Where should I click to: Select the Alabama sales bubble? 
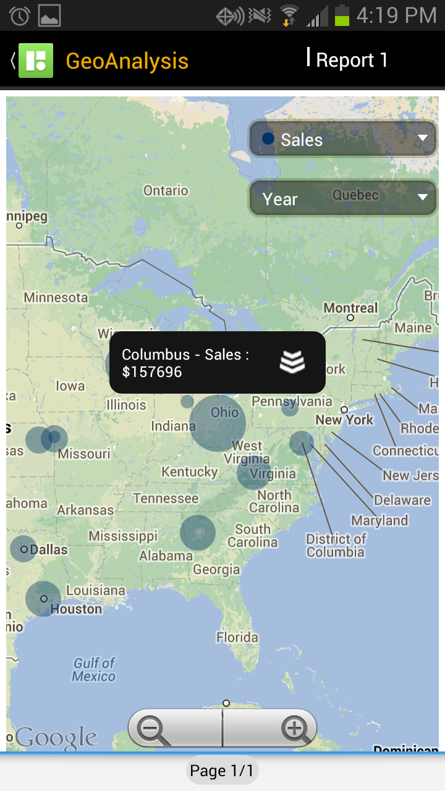point(198,533)
